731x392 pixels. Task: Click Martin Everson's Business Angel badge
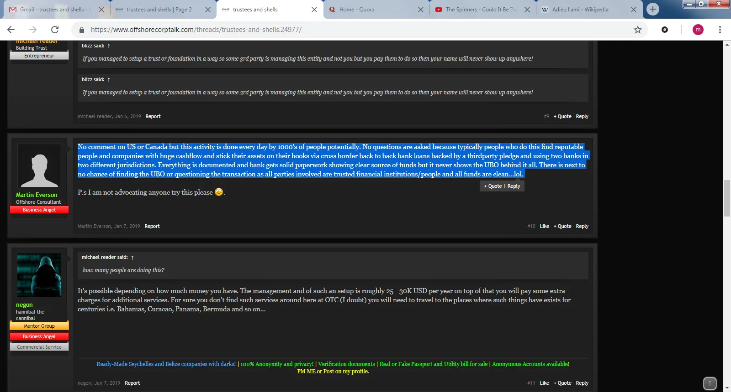coord(39,210)
